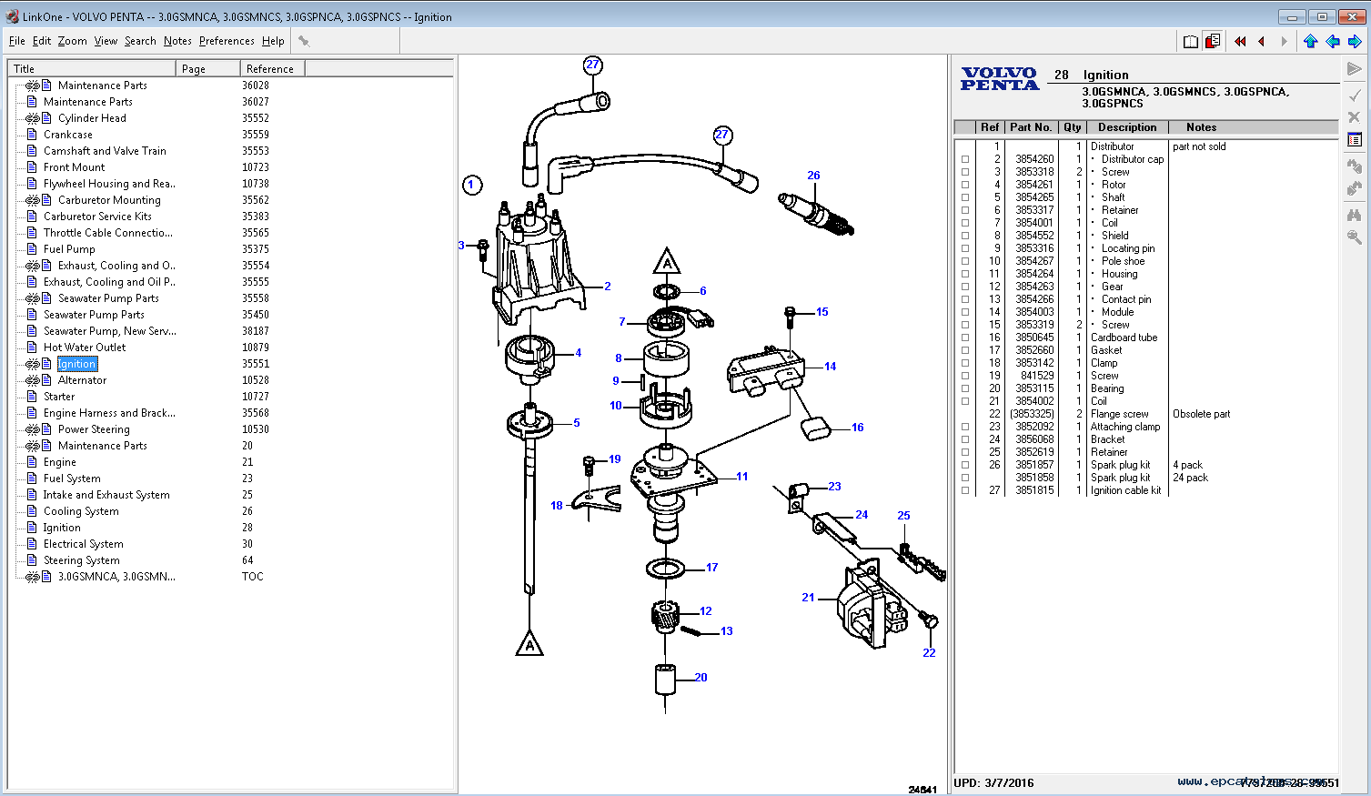Open the File menu
The image size is (1371, 796).
17,41
